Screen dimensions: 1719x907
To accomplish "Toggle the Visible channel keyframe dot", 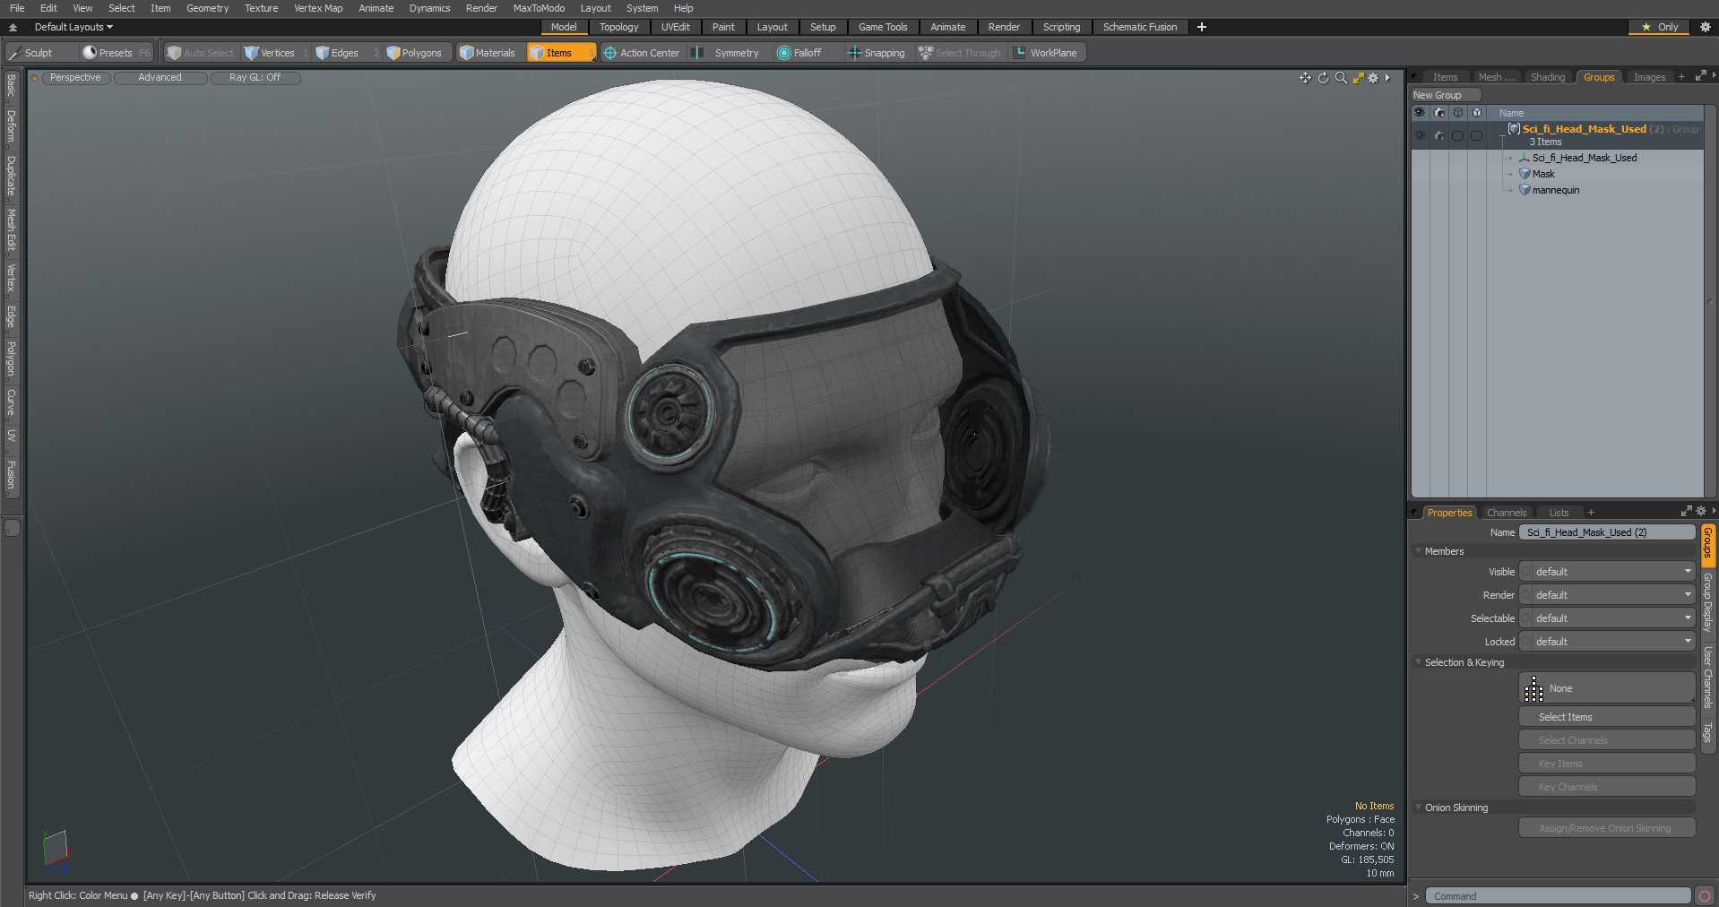I will tap(1525, 572).
